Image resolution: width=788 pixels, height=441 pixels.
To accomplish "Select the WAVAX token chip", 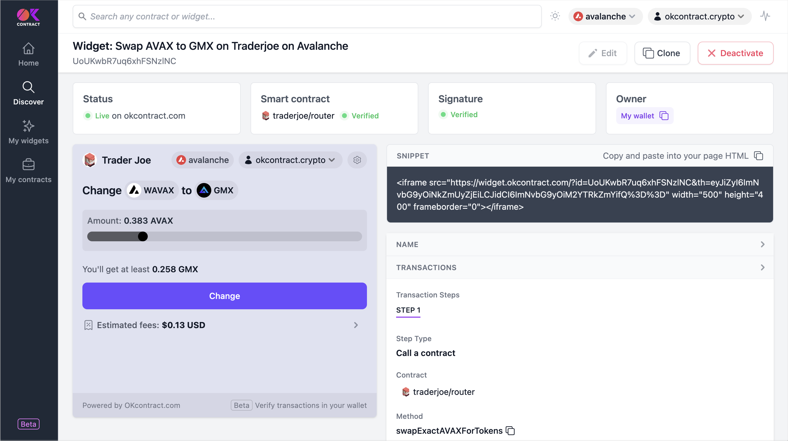I will click(x=151, y=190).
